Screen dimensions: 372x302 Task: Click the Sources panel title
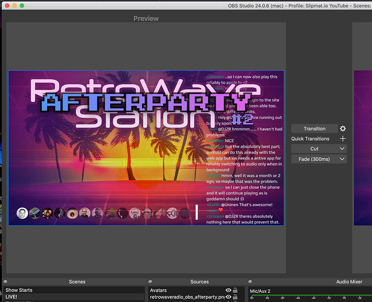coord(199,281)
